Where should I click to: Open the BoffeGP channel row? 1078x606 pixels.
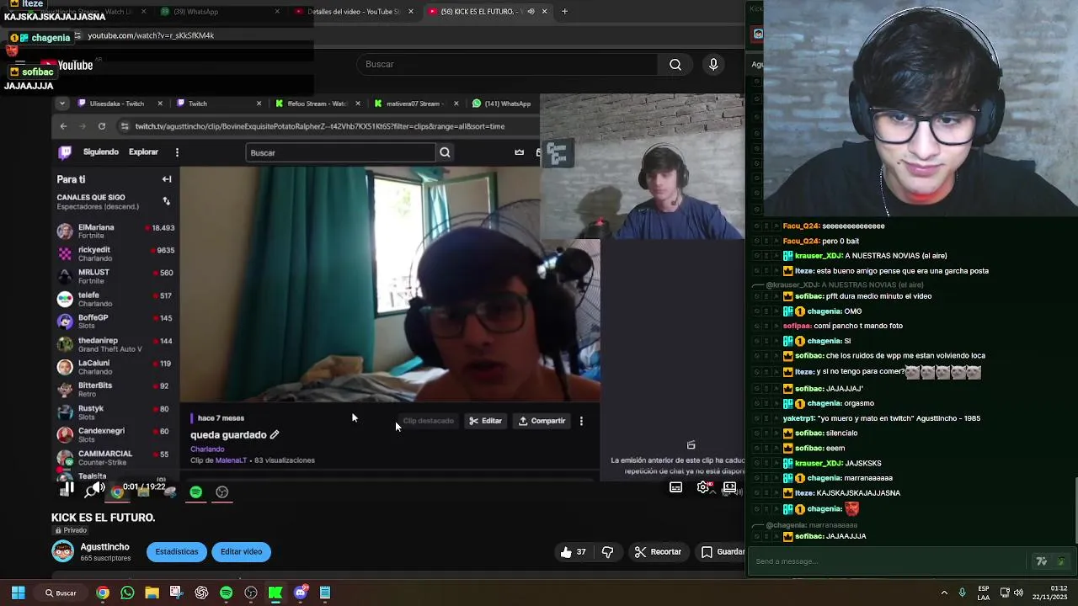pos(115,322)
